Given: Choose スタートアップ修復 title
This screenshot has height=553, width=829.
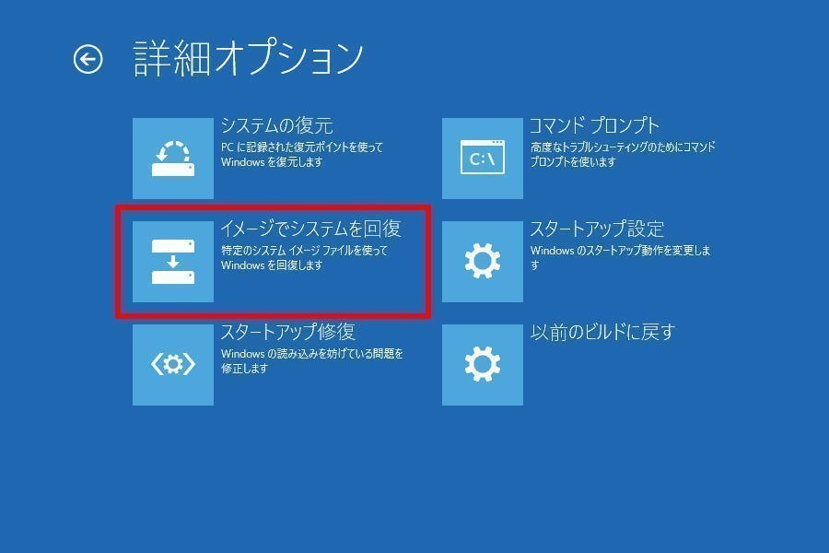Looking at the screenshot, I should (x=287, y=333).
